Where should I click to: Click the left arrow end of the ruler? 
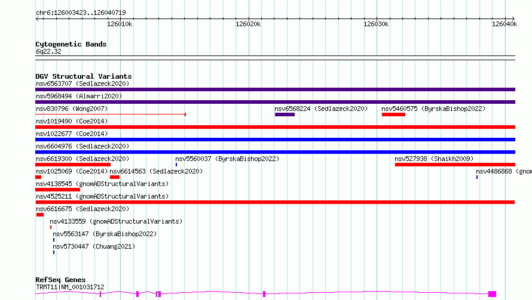[x=37, y=18]
